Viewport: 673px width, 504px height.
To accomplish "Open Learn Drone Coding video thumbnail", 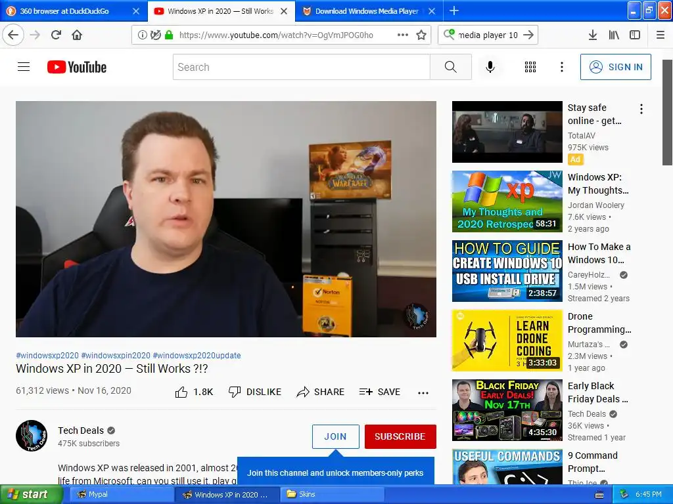I will tap(507, 341).
